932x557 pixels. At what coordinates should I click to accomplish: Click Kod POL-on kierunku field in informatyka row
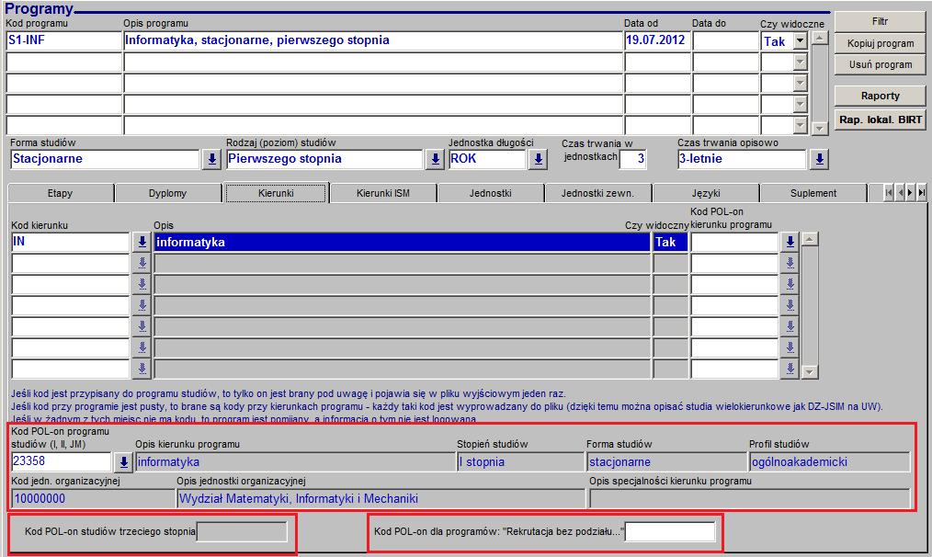tap(734, 242)
